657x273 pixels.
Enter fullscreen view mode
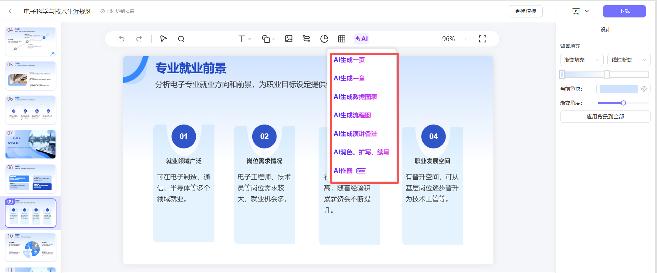tap(482, 39)
